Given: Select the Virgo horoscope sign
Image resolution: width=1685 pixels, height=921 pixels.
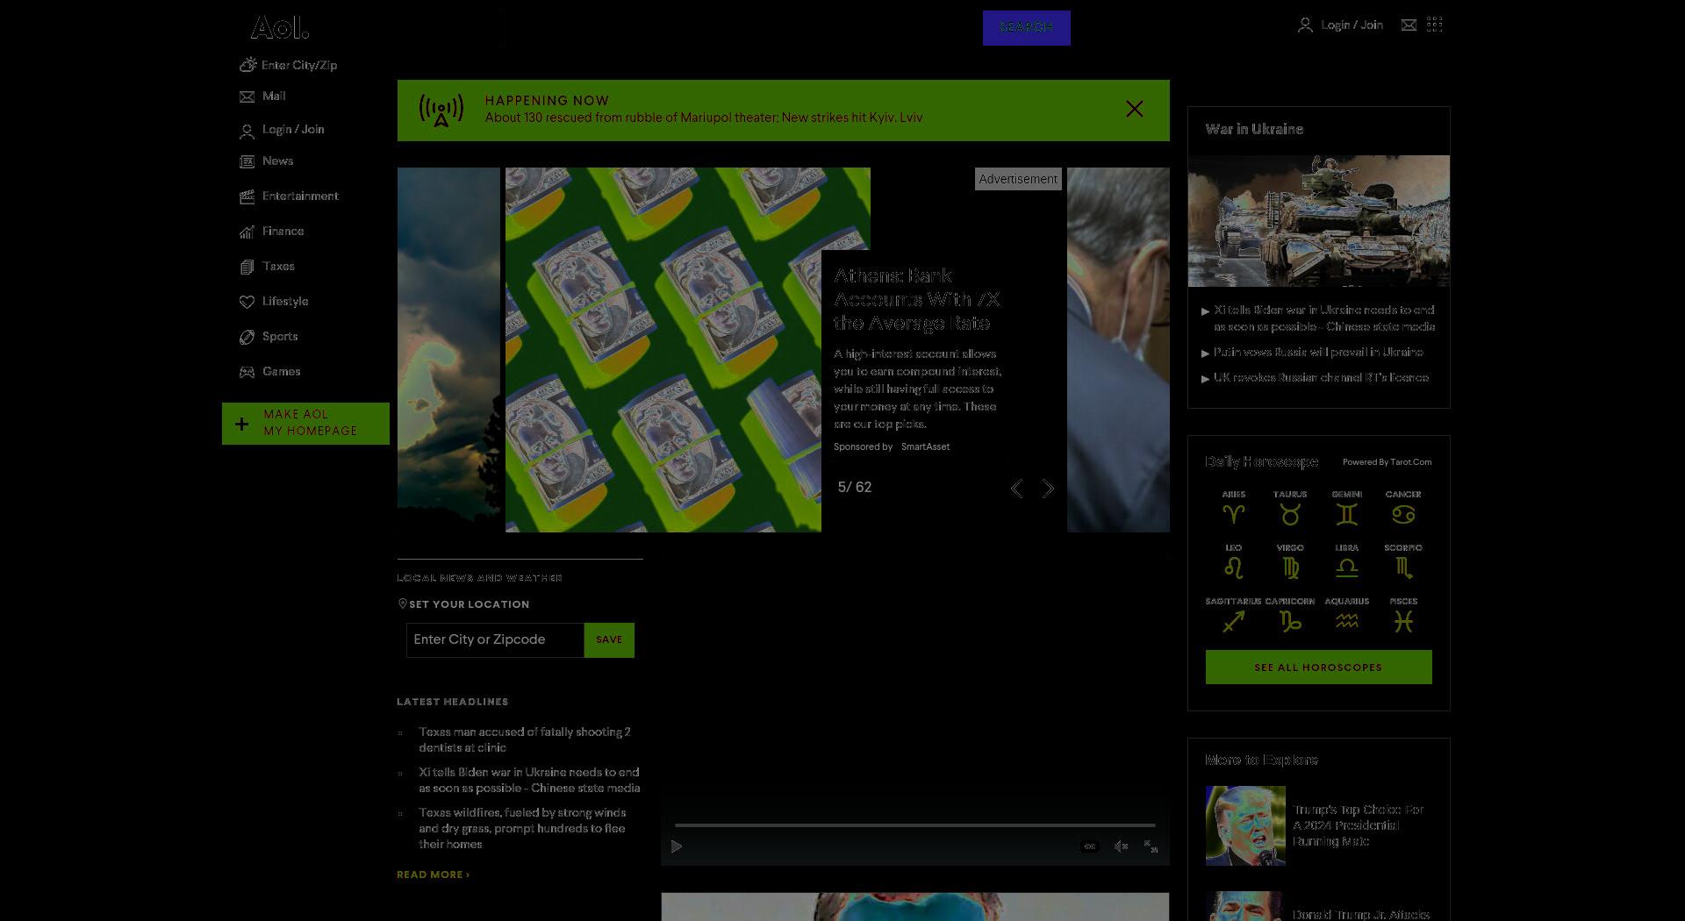Looking at the screenshot, I should pyautogui.click(x=1290, y=561).
